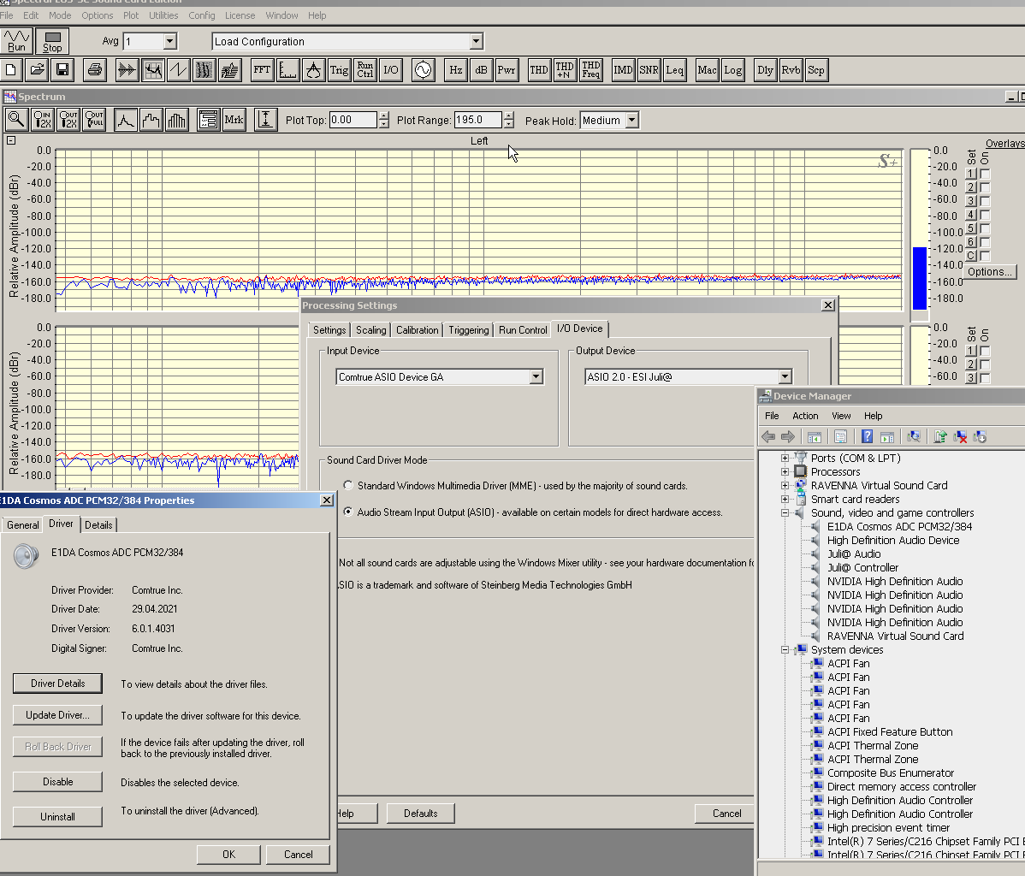The height and width of the screenshot is (876, 1025).
Task: Click the red X uninstall icon in Device Manager
Action: coord(960,436)
